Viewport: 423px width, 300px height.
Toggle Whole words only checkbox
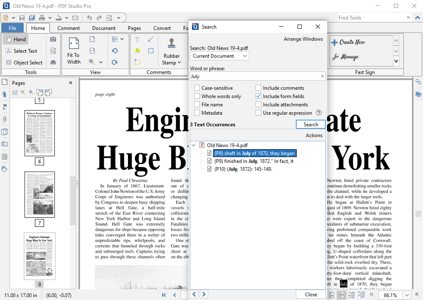(197, 96)
